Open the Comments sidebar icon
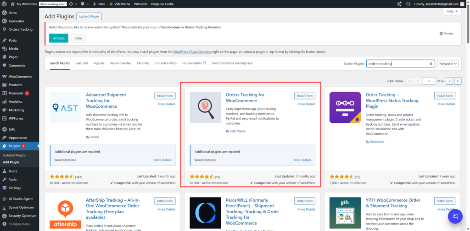The image size is (470, 231). click(x=4, y=66)
